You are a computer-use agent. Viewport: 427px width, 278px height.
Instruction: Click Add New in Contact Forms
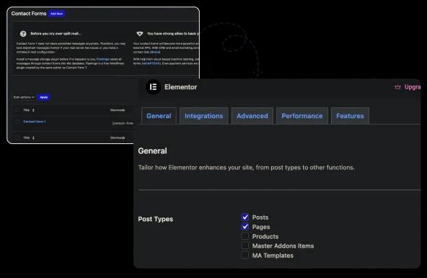pyautogui.click(x=57, y=14)
